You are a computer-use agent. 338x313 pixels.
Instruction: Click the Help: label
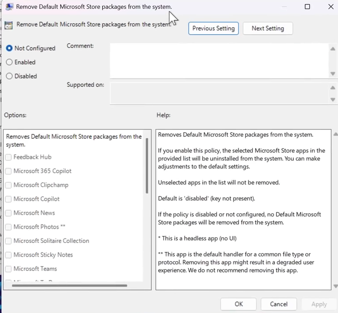[163, 115]
